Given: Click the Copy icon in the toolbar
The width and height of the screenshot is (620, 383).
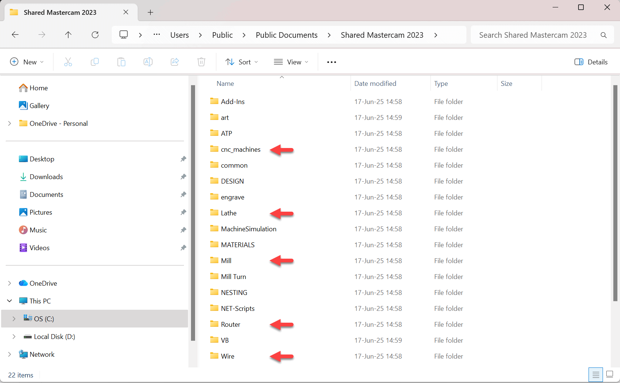Looking at the screenshot, I should click(x=95, y=62).
